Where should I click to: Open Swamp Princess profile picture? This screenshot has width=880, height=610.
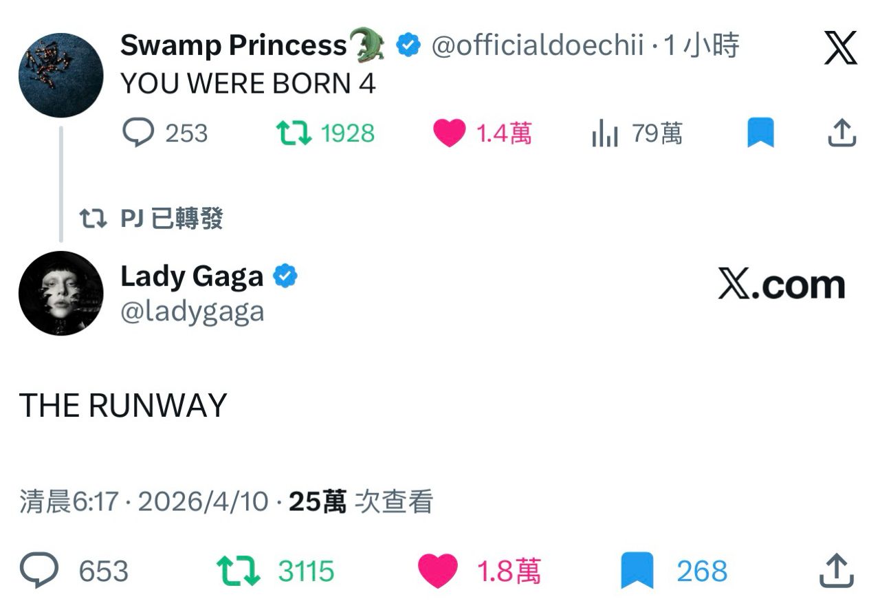(61, 75)
